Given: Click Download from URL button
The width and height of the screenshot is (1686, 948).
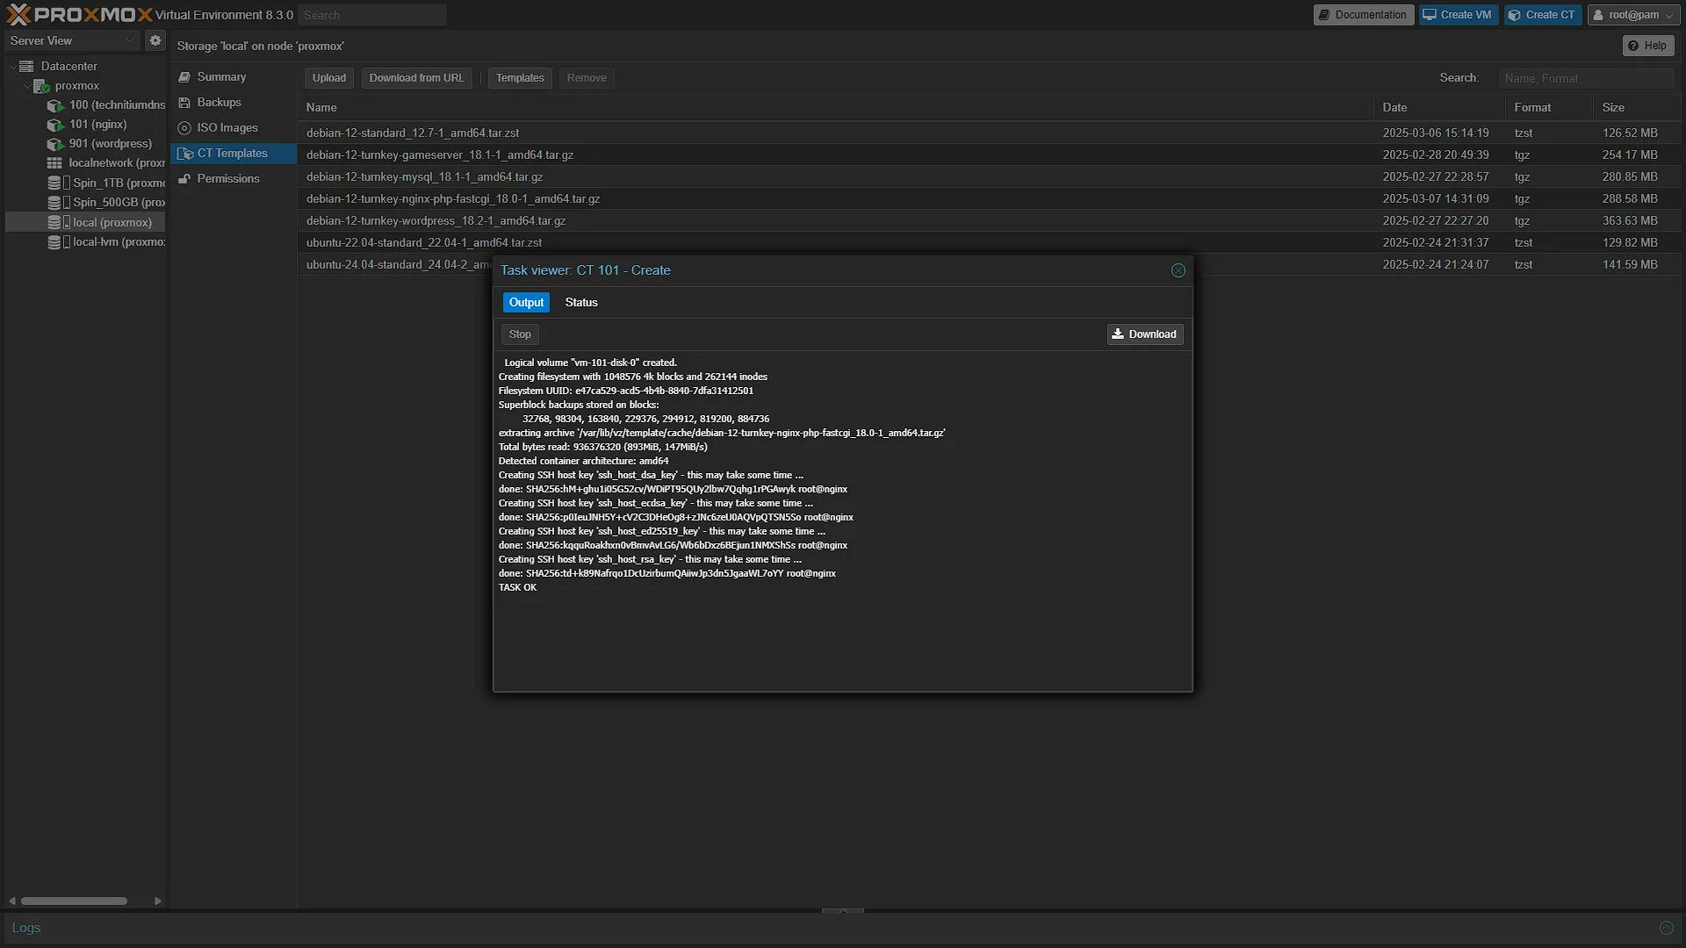Looking at the screenshot, I should 416,78.
